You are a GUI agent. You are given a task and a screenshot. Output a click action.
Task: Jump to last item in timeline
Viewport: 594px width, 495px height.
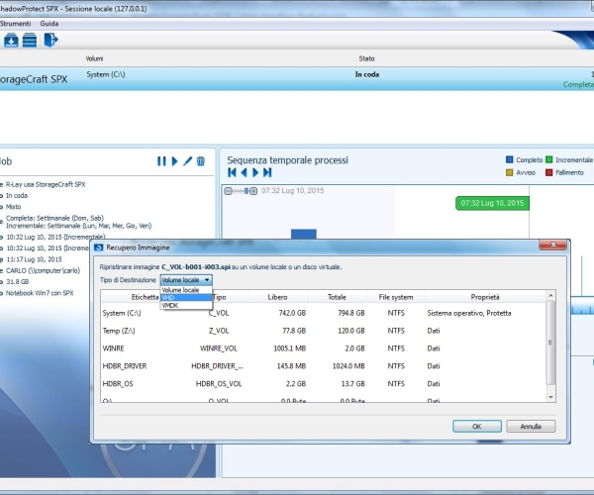(267, 172)
